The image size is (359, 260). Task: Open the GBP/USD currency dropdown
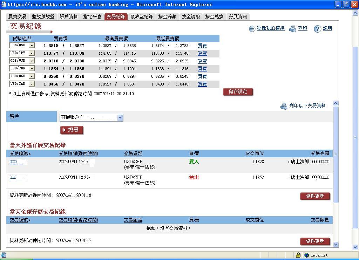pos(32,61)
